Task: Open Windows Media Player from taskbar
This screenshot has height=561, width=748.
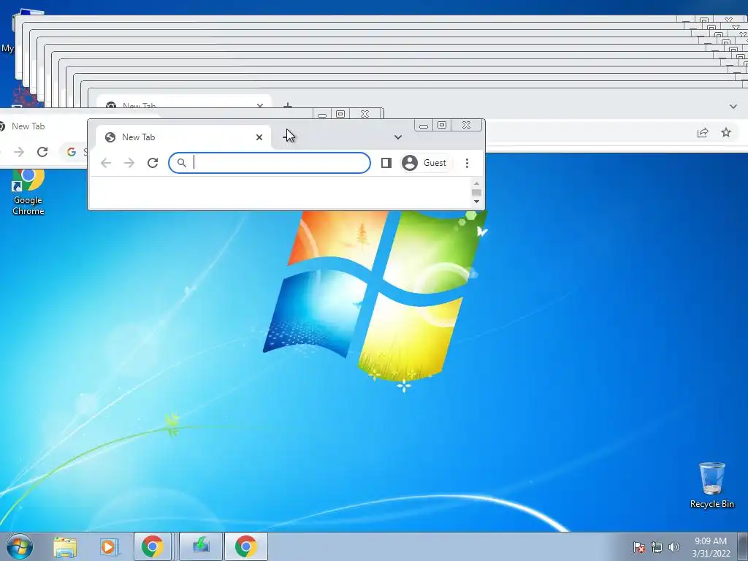Action: pos(108,546)
